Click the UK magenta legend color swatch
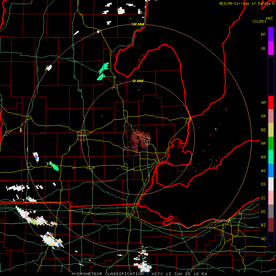276x276 pixels. (x=271, y=48)
